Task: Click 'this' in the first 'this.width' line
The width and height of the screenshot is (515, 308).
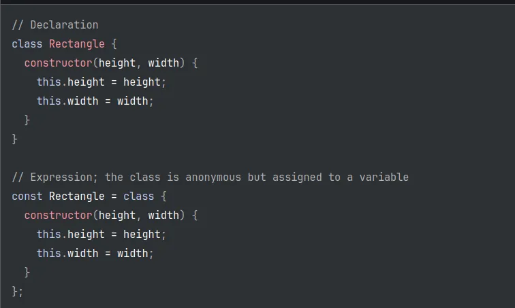Action: tap(48, 101)
